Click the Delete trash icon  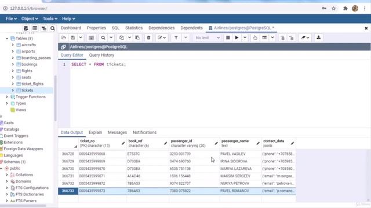click(148, 38)
